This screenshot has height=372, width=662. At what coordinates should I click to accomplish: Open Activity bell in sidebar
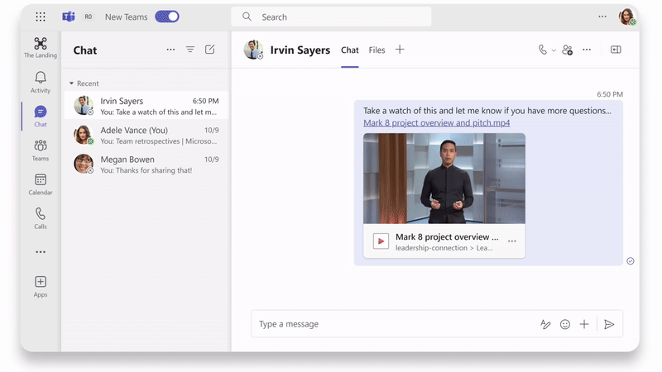[41, 82]
